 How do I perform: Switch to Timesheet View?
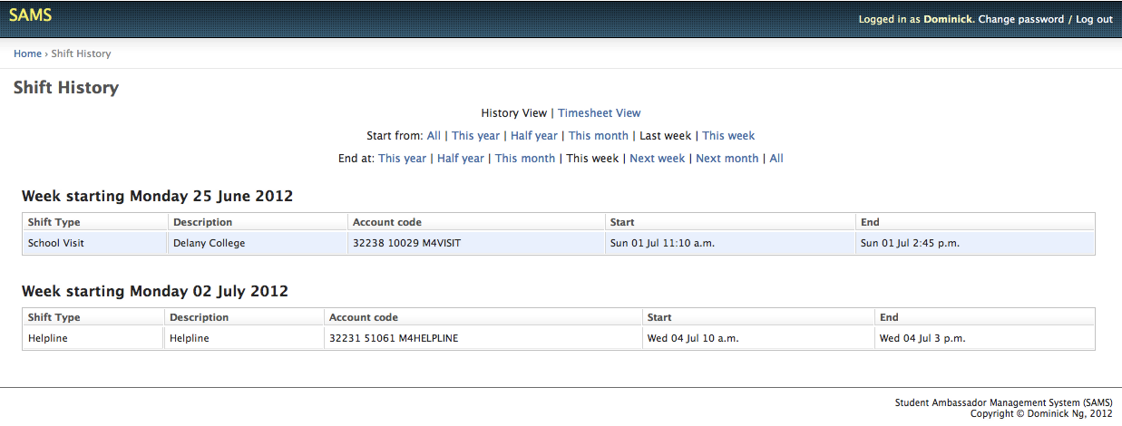599,113
